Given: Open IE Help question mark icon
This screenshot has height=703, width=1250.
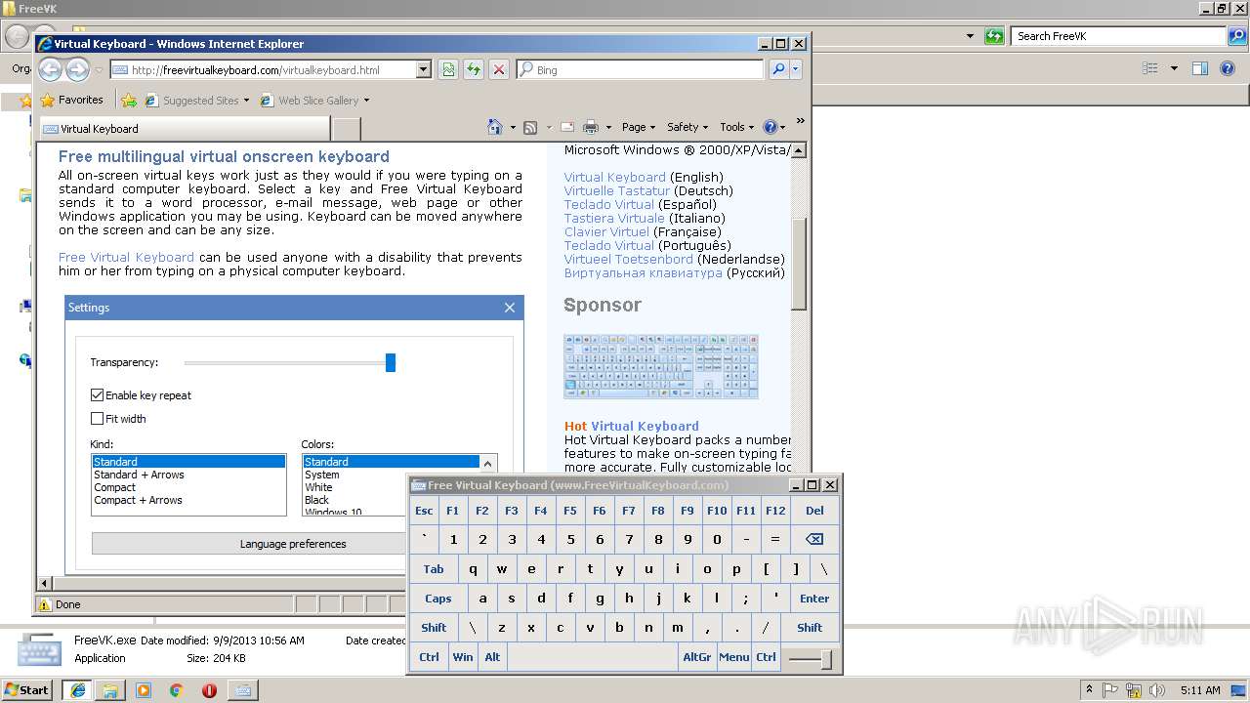Looking at the screenshot, I should click(x=770, y=127).
